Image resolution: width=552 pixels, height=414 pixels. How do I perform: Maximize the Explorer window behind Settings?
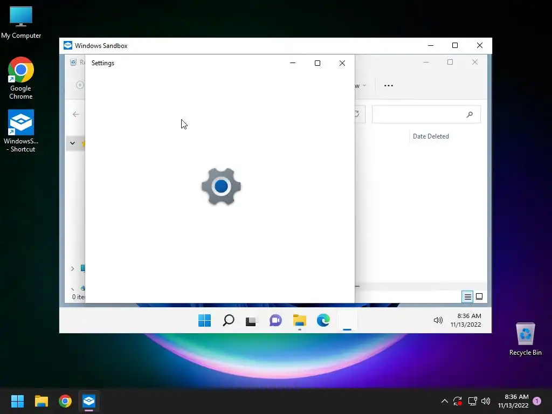[450, 63]
